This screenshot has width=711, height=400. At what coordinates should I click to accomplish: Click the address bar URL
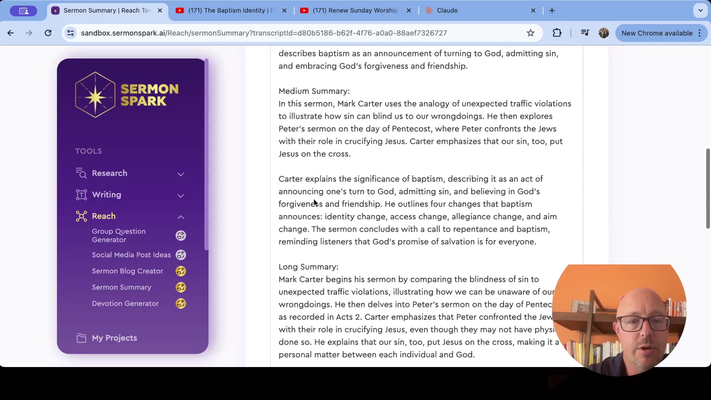pyautogui.click(x=264, y=33)
